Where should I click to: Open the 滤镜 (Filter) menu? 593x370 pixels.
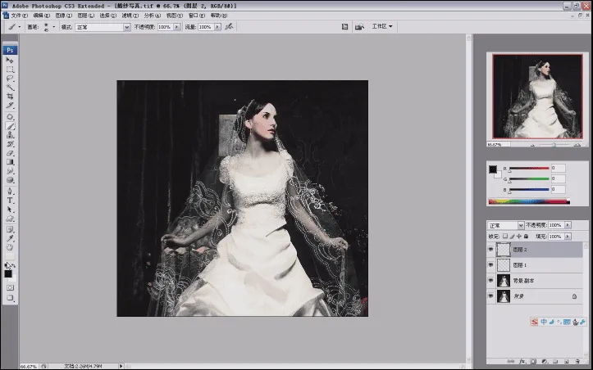pos(130,15)
